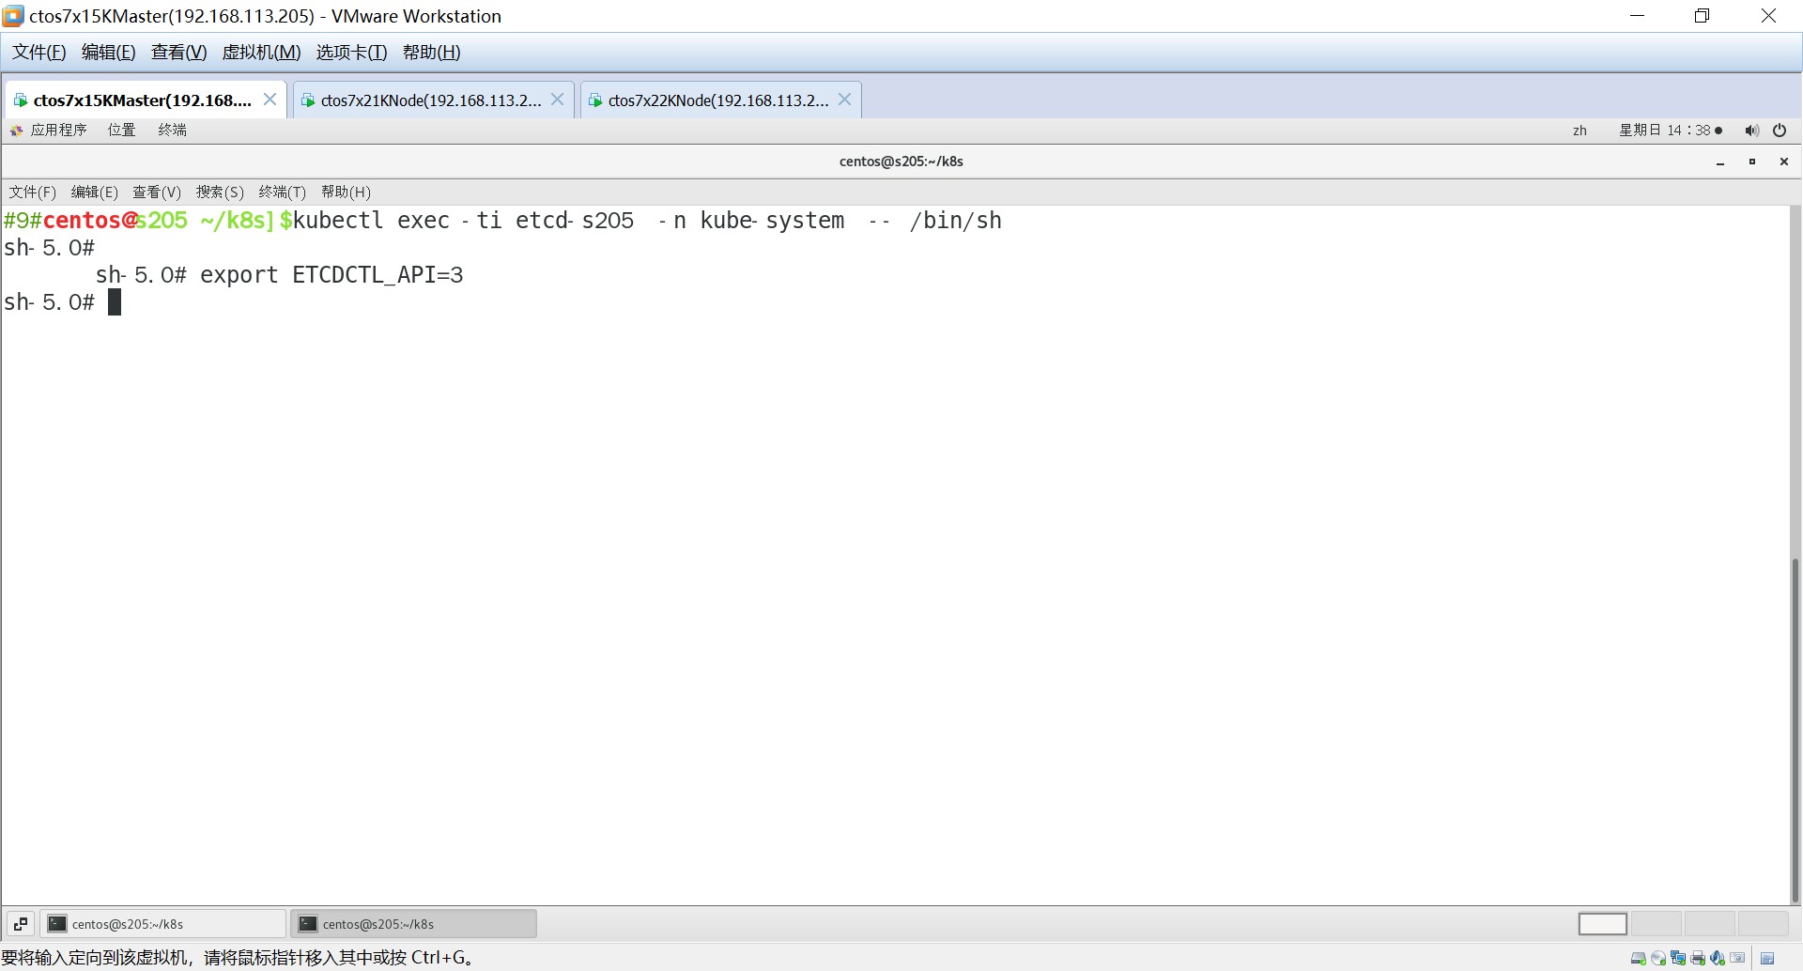Open the guest power menu icon
The height and width of the screenshot is (971, 1803).
(1780, 131)
